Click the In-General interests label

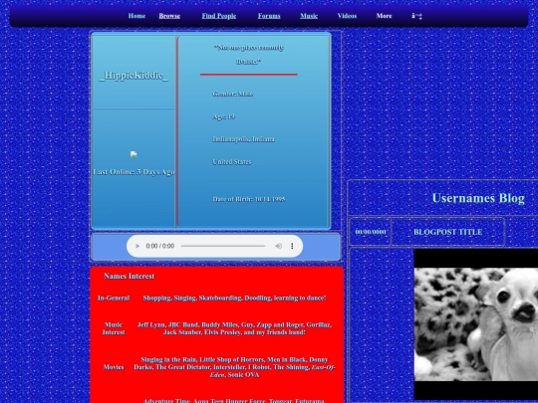pos(114,298)
